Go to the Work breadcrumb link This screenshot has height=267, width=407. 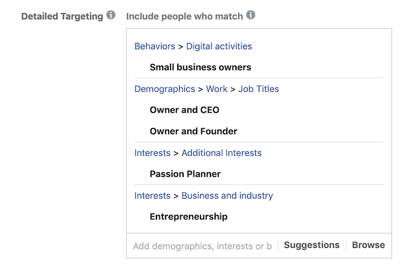(x=217, y=89)
